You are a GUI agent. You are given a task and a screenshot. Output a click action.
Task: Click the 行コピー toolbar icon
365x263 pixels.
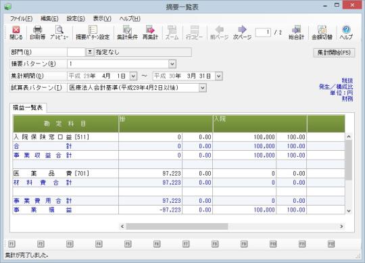[195, 32]
